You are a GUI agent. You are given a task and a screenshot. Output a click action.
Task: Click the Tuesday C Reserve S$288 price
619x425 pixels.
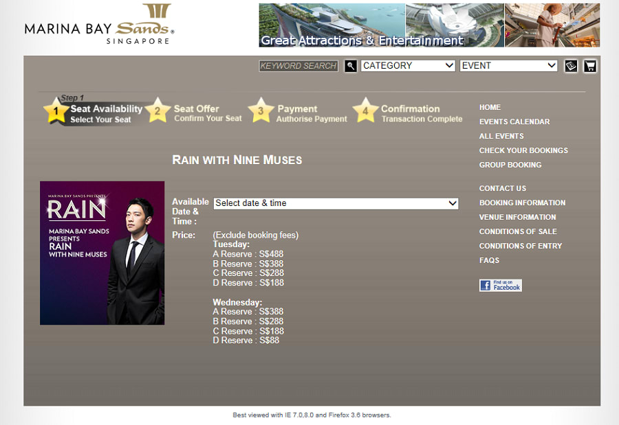point(248,273)
